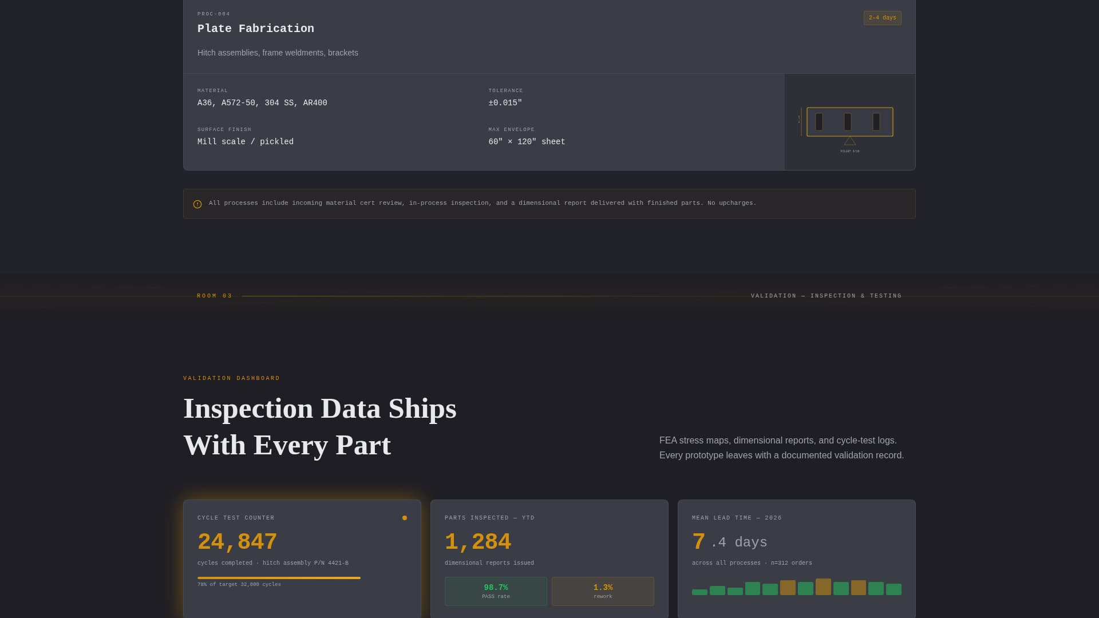Click the orange status dot on Cycle Test Counter
This screenshot has width=1099, height=618.
coord(405,517)
